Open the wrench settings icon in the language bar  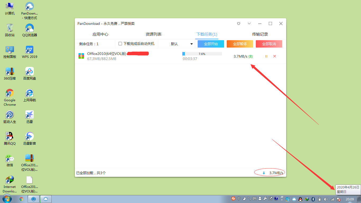click(x=265, y=199)
